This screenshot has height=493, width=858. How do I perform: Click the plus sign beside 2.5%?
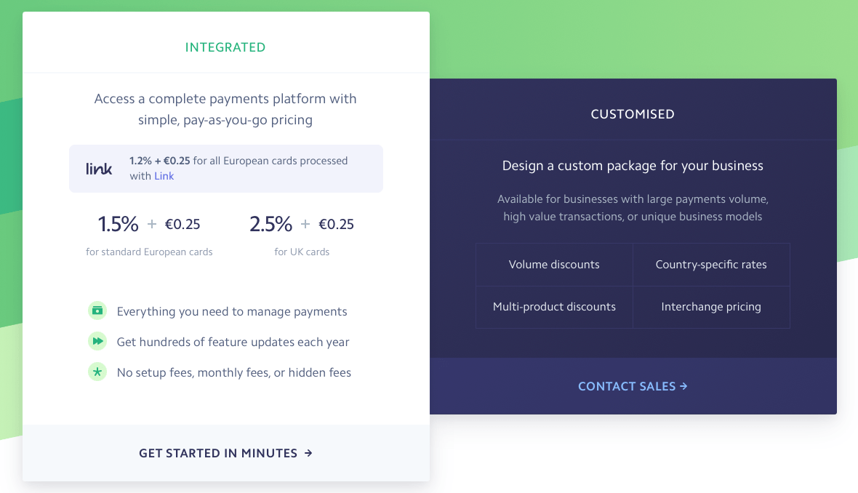coord(306,224)
